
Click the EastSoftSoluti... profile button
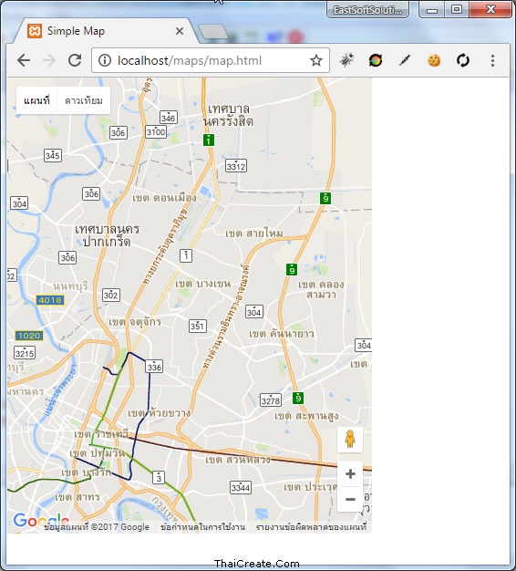click(x=367, y=10)
